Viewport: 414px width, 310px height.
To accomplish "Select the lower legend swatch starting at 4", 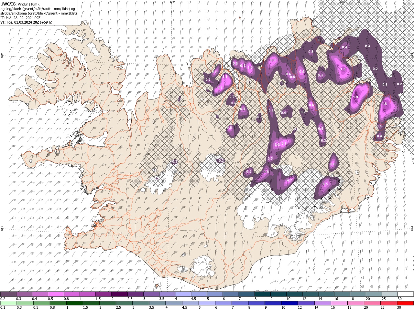I will click(x=173, y=303).
